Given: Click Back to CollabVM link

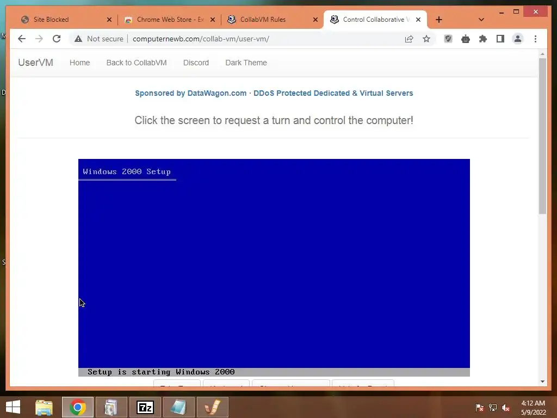Looking at the screenshot, I should [137, 63].
